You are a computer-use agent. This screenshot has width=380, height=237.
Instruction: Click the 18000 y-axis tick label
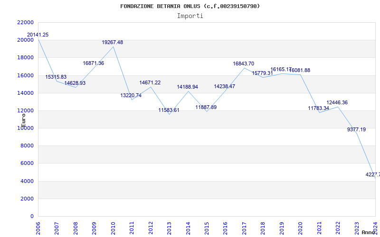click(26, 58)
